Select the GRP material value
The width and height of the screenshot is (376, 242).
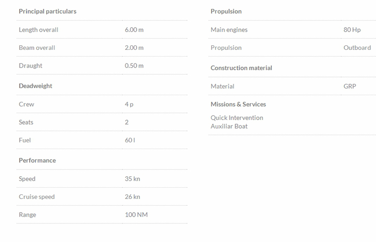[350, 86]
